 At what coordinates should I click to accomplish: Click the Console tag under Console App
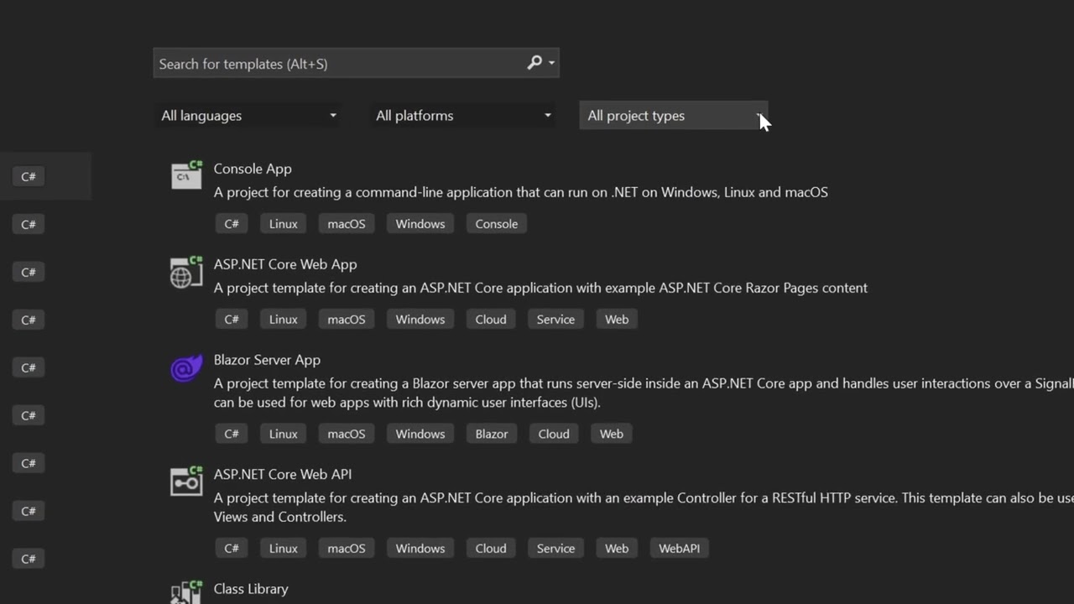(497, 224)
